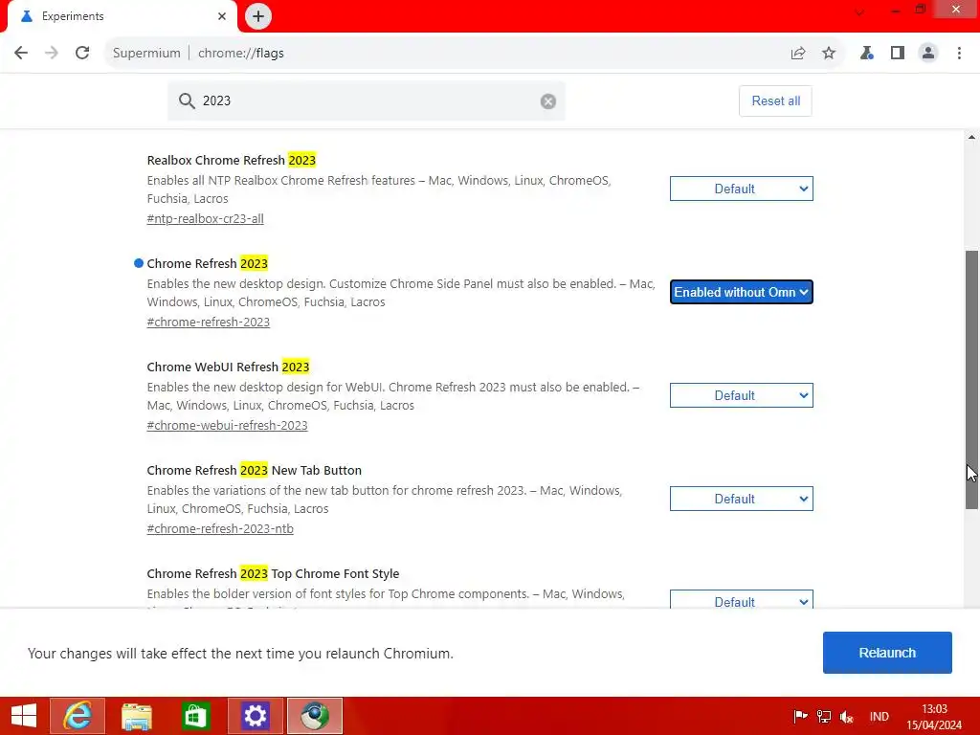980x735 pixels.
Task: Open the Windows Start button
Action: (x=24, y=716)
